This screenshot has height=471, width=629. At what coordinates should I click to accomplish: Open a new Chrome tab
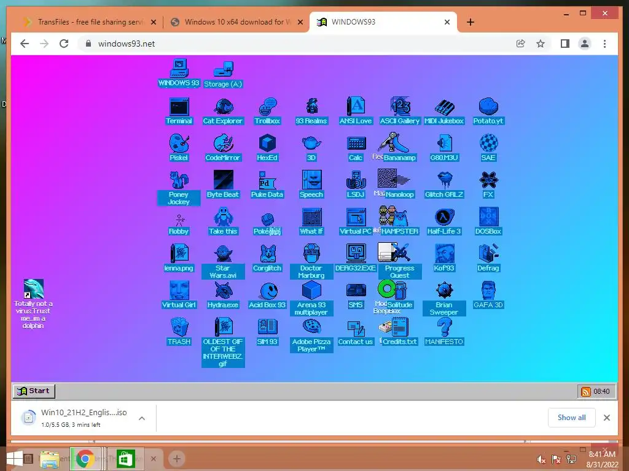pos(471,22)
